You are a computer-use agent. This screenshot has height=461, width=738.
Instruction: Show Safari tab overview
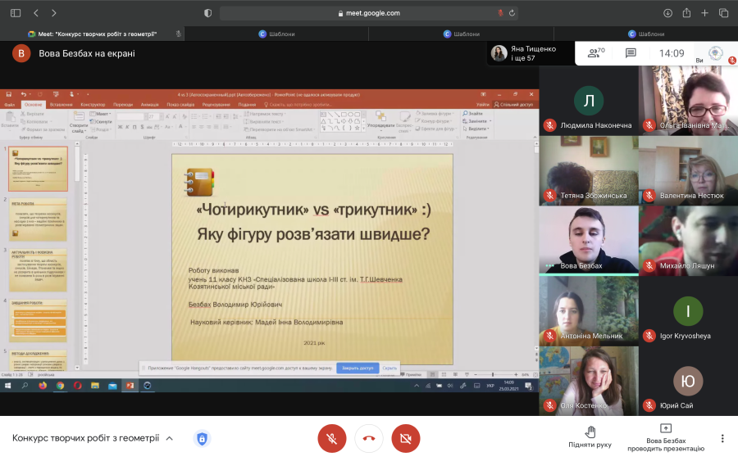tap(723, 13)
